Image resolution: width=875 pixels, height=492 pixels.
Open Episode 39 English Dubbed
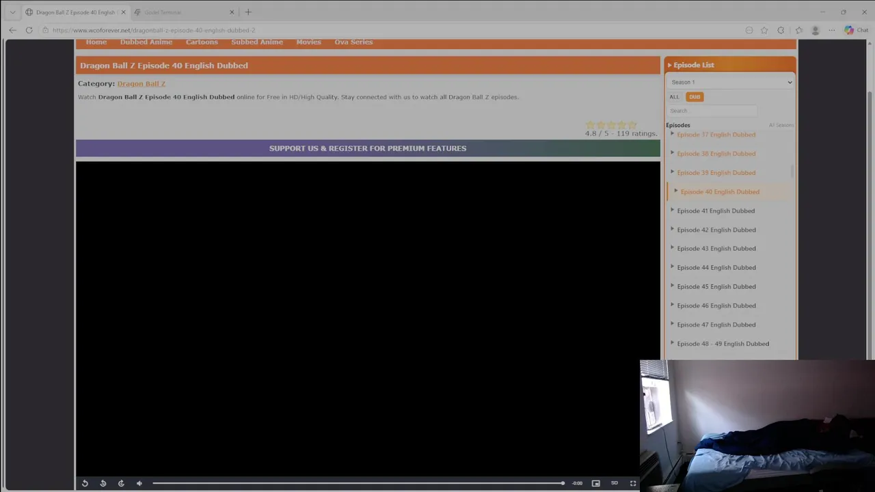point(716,173)
